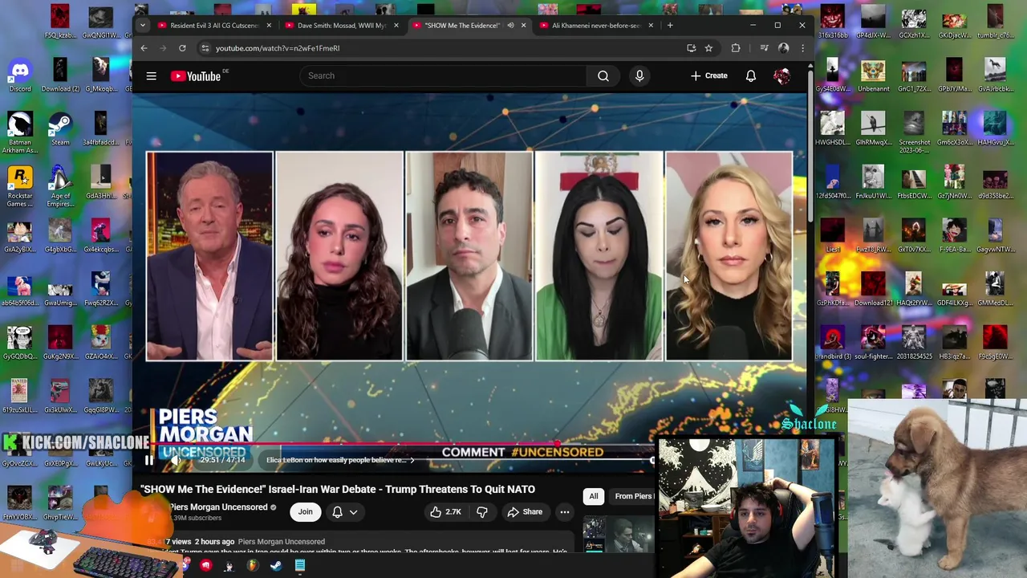Open the Chrome extensions puzzle icon
This screenshot has width=1027, height=578.
[x=736, y=48]
